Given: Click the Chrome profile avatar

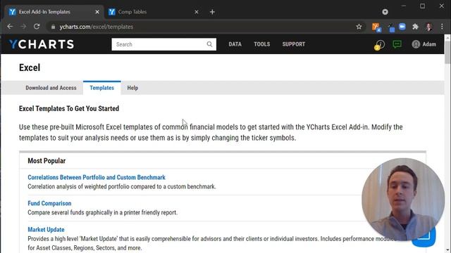Looking at the screenshot, I should [429, 27].
